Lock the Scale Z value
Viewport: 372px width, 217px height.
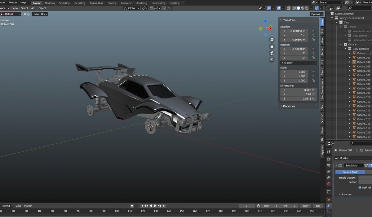coord(314,80)
